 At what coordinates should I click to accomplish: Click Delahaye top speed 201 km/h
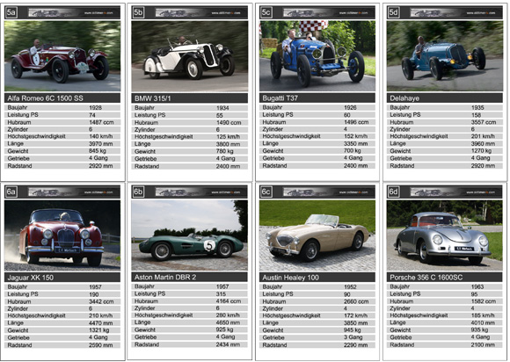click(483, 136)
